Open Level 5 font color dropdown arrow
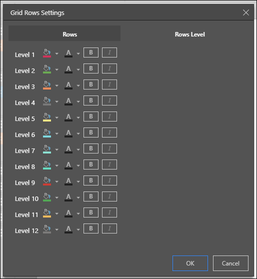Viewport: 257px width, 279px height. 78,117
